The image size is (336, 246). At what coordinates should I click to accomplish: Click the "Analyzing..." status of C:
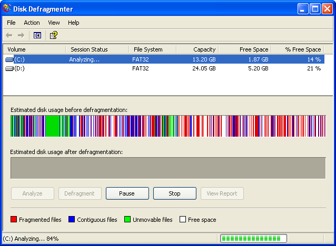point(84,59)
